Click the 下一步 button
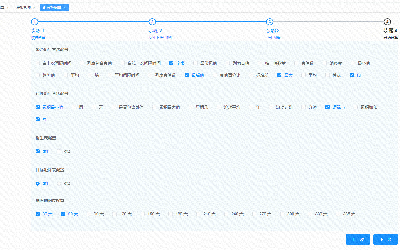Image resolution: width=400 pixels, height=250 pixels. (x=386, y=239)
